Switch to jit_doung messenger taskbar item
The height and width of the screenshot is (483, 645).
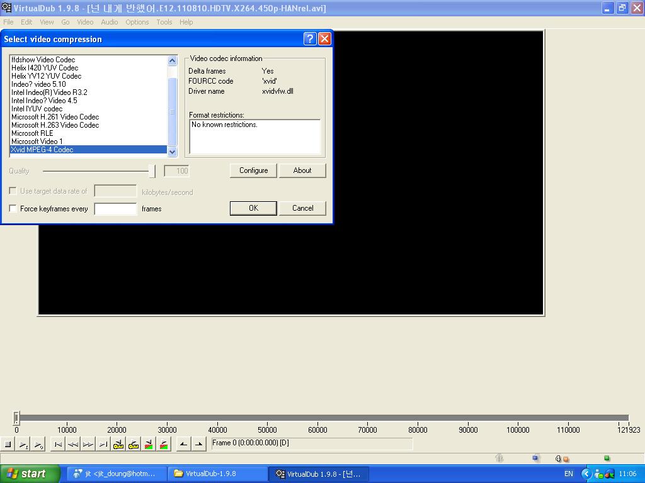[x=117, y=474]
